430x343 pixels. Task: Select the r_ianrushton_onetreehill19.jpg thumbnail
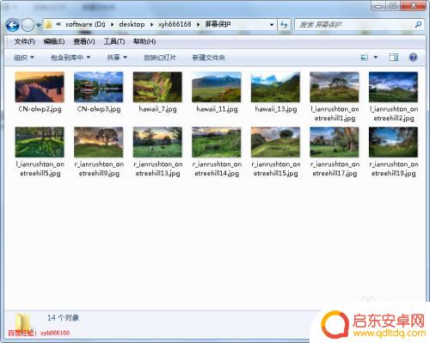[393, 142]
